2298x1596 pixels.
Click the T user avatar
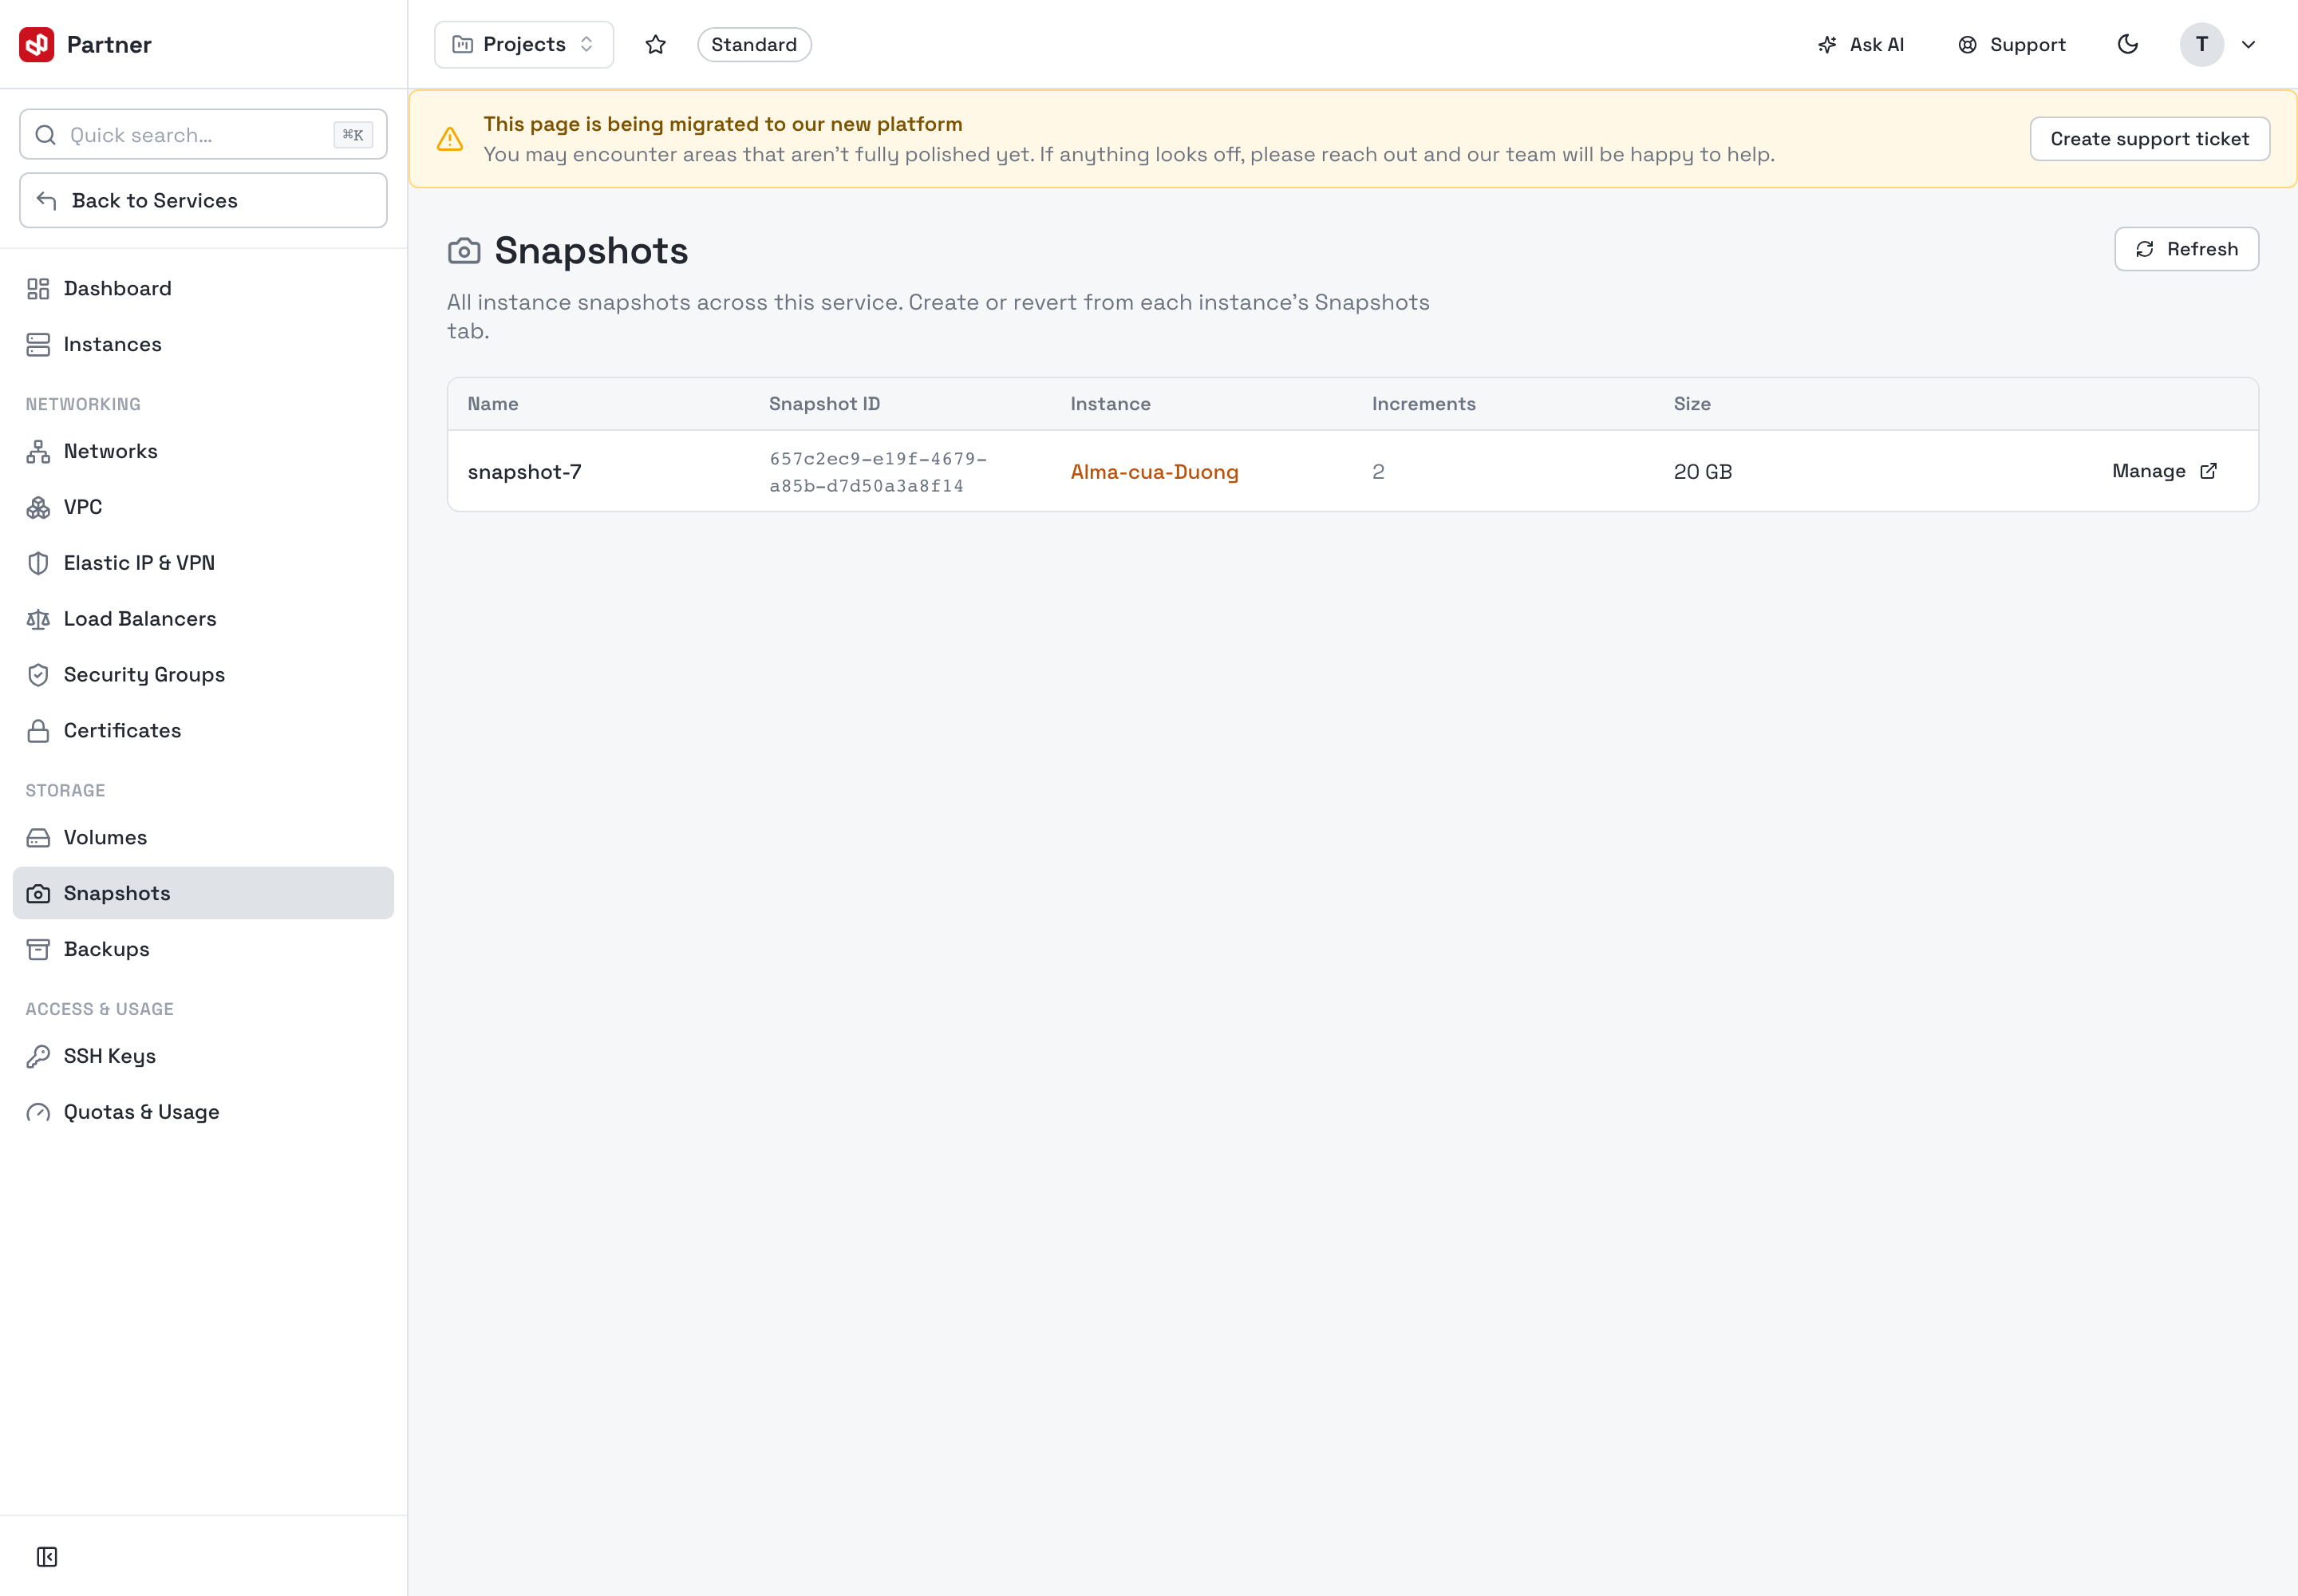[x=2201, y=44]
